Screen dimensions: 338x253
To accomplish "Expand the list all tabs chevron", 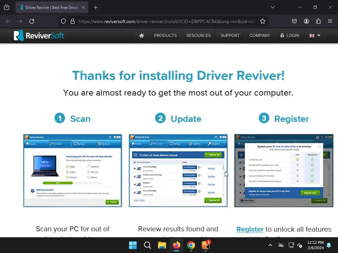I will (x=272, y=7).
